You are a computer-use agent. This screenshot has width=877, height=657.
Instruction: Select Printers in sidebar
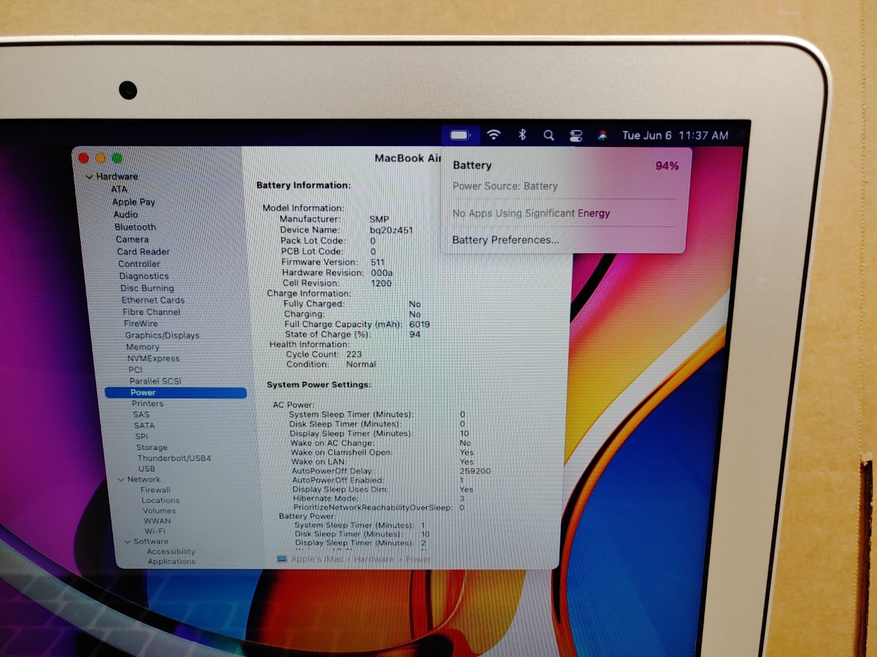click(x=147, y=404)
